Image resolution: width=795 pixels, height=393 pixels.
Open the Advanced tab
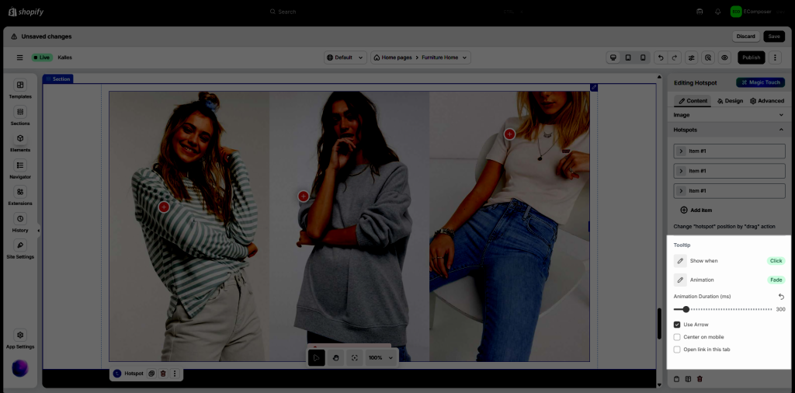pos(767,101)
